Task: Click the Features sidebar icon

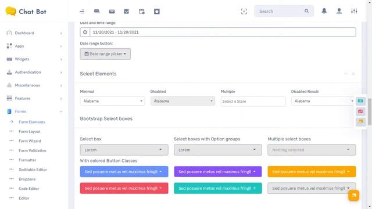Action: [9, 98]
